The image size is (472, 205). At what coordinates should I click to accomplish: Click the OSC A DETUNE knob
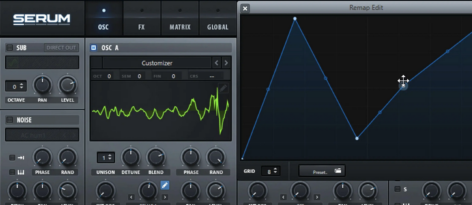click(x=131, y=158)
